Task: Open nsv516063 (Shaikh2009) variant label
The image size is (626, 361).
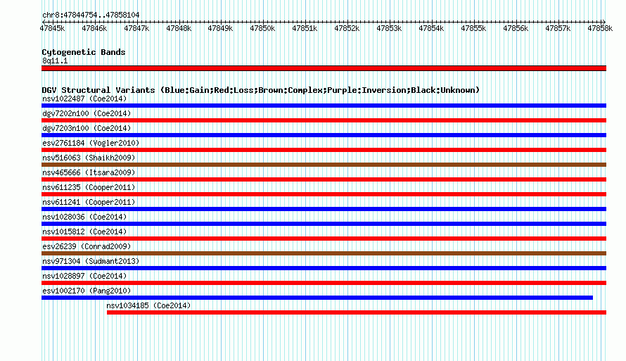Action: [89, 158]
